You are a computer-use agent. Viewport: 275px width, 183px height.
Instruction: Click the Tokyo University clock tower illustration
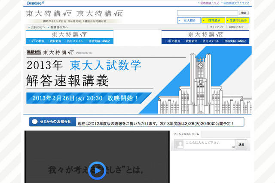click(x=201, y=84)
